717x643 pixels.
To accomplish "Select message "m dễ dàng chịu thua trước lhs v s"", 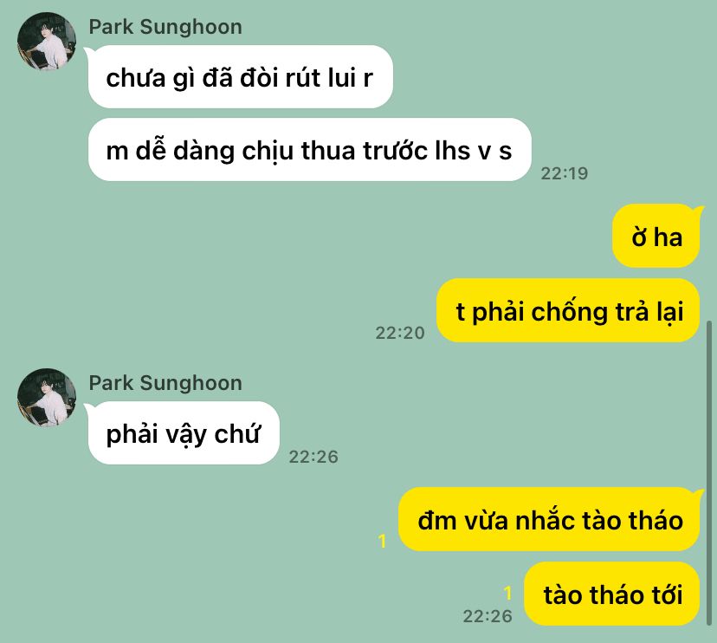I will [309, 150].
